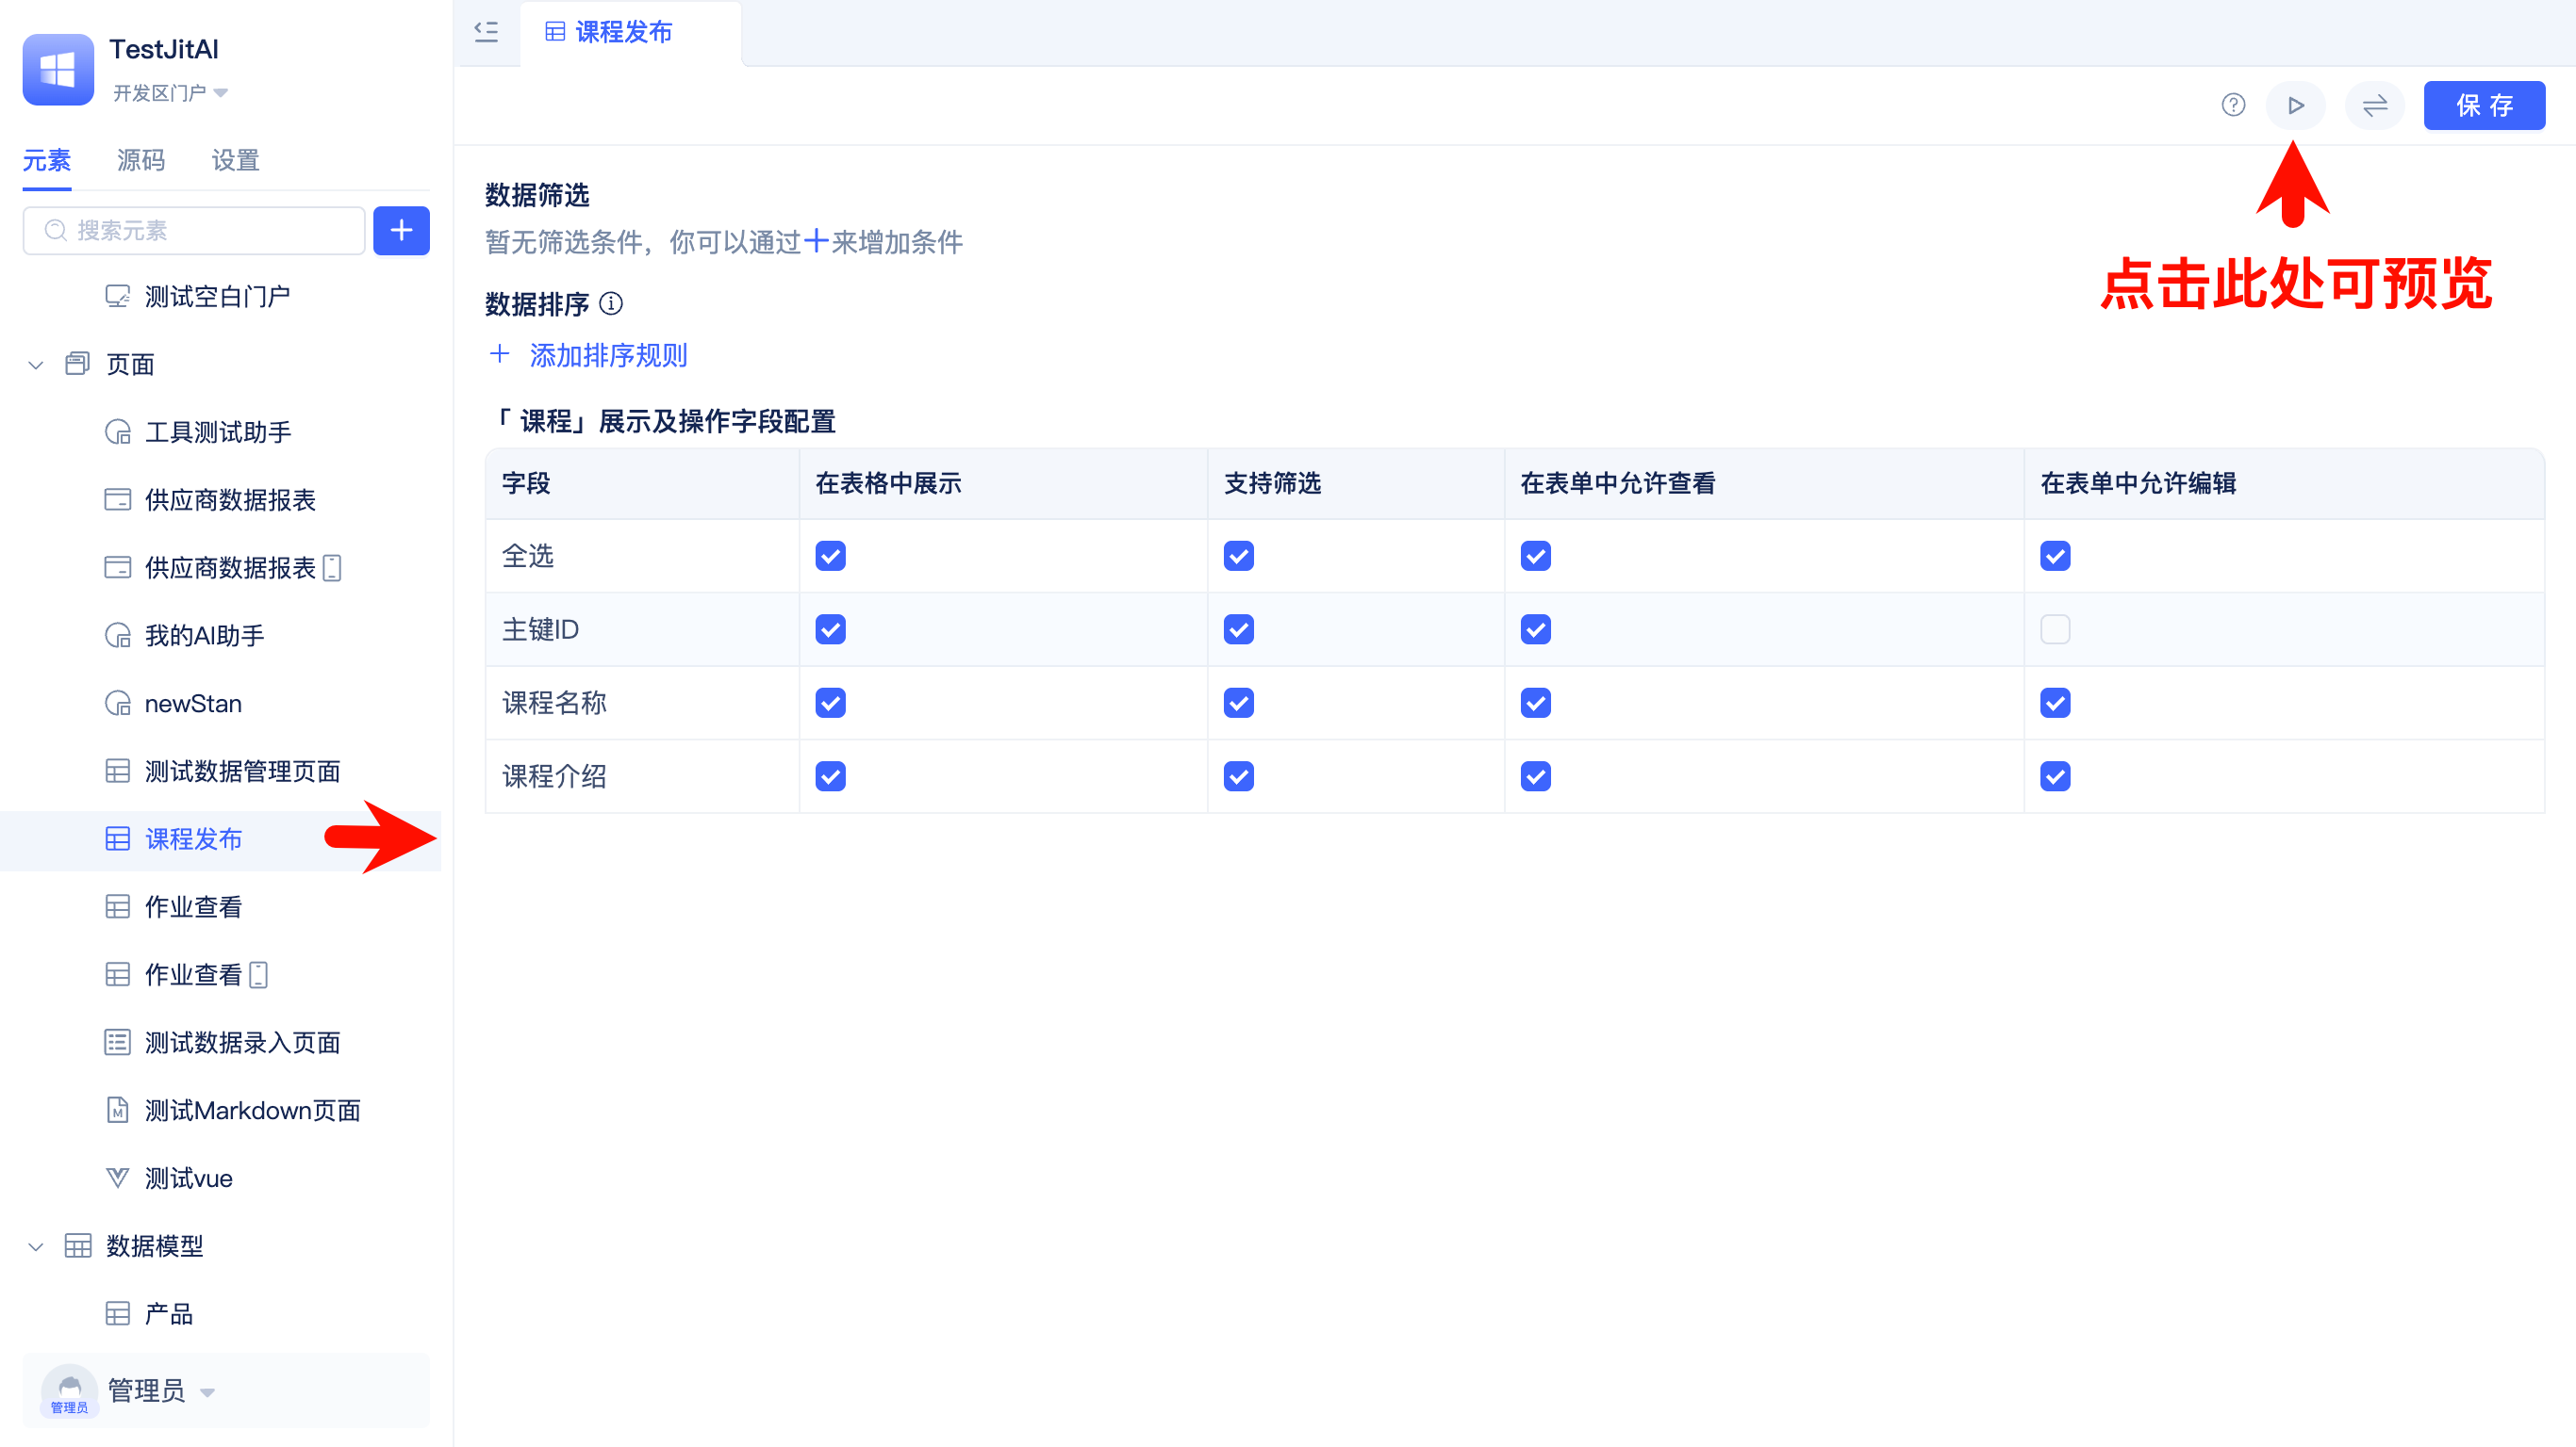Uncheck 课程介绍 在表格中展示
Screen dimensions: 2576x1447
830,776
